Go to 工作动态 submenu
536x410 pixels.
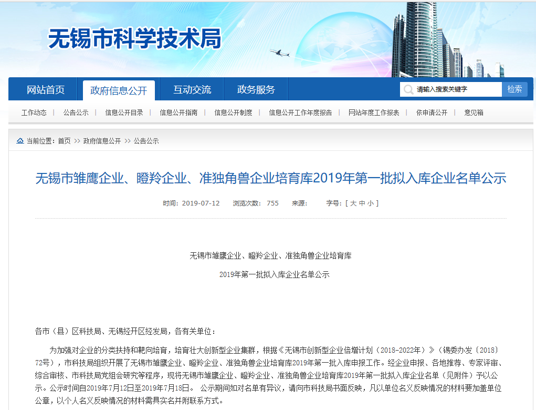pyautogui.click(x=34, y=112)
